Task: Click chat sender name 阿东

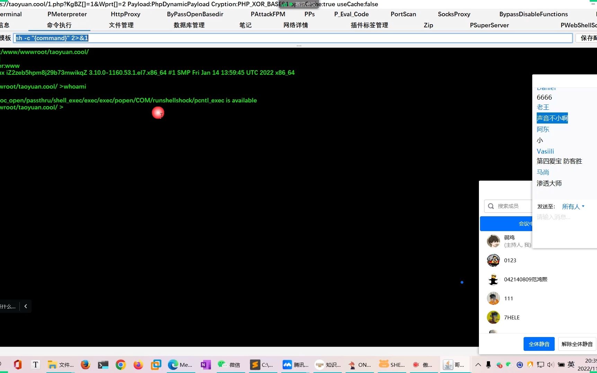Action: [x=543, y=129]
